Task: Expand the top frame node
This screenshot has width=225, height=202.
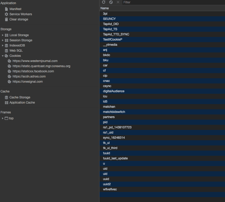Action: click(3, 118)
